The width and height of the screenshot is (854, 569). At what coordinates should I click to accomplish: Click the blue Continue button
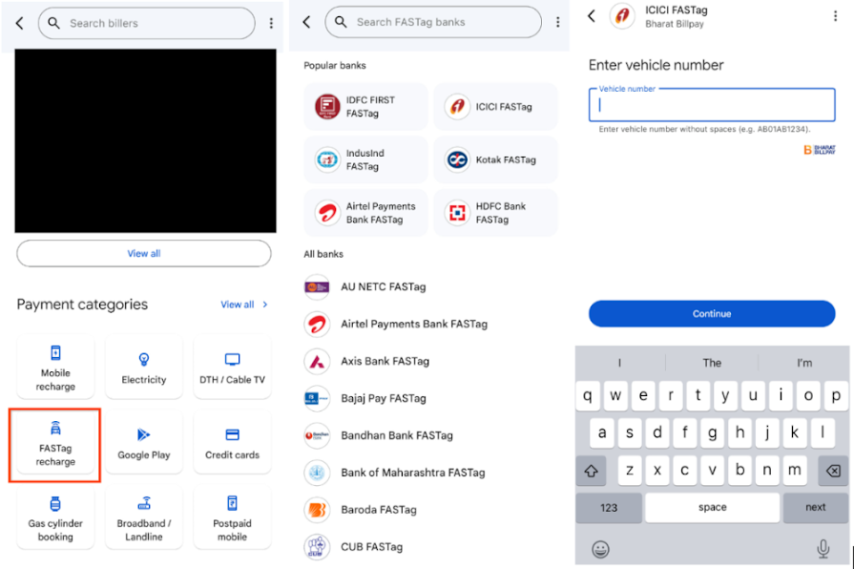[x=711, y=313]
